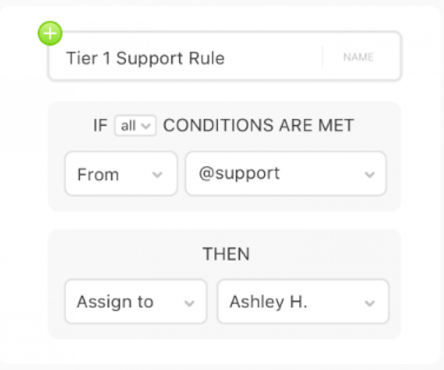Click the chevron arrow in the From box
This screenshot has width=444, height=370.
(x=157, y=174)
